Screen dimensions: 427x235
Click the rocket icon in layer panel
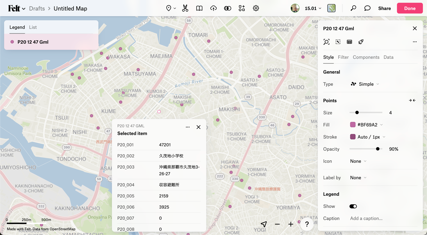click(361, 42)
